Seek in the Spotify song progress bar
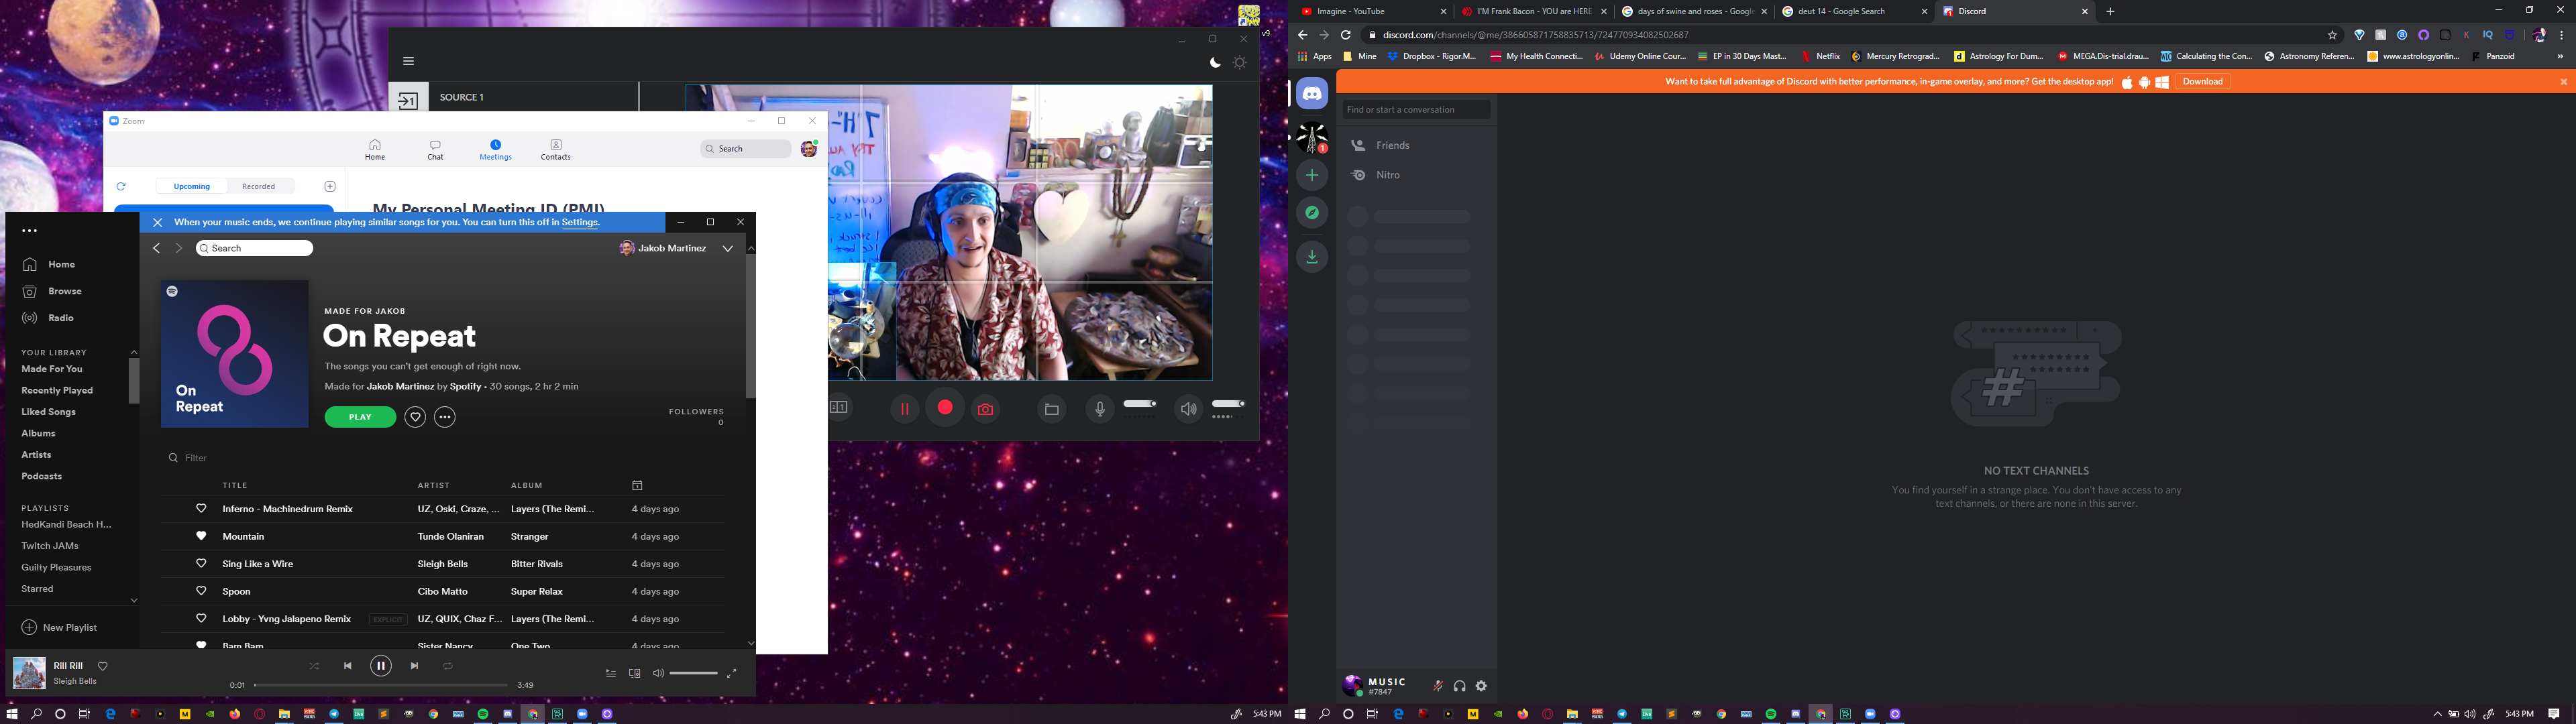This screenshot has height=724, width=2576. click(x=381, y=685)
